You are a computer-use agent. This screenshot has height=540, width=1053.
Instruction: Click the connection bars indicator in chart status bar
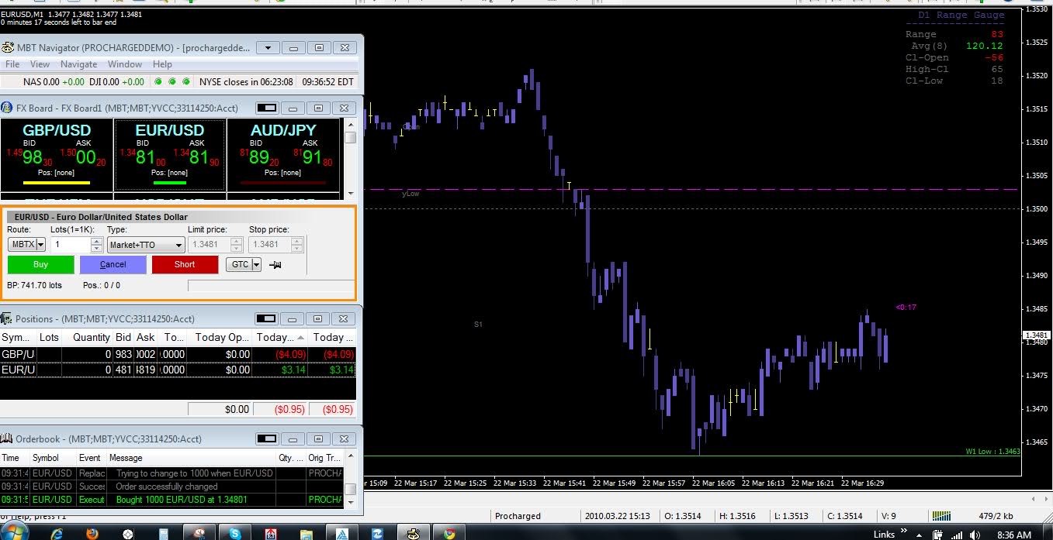(941, 515)
